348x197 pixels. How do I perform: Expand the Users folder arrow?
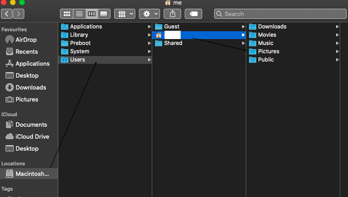149,60
